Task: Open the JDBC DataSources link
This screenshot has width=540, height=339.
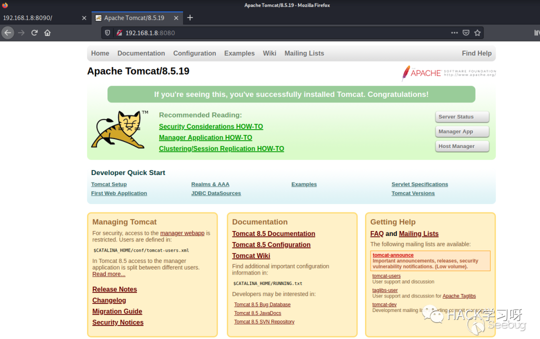Action: (216, 193)
